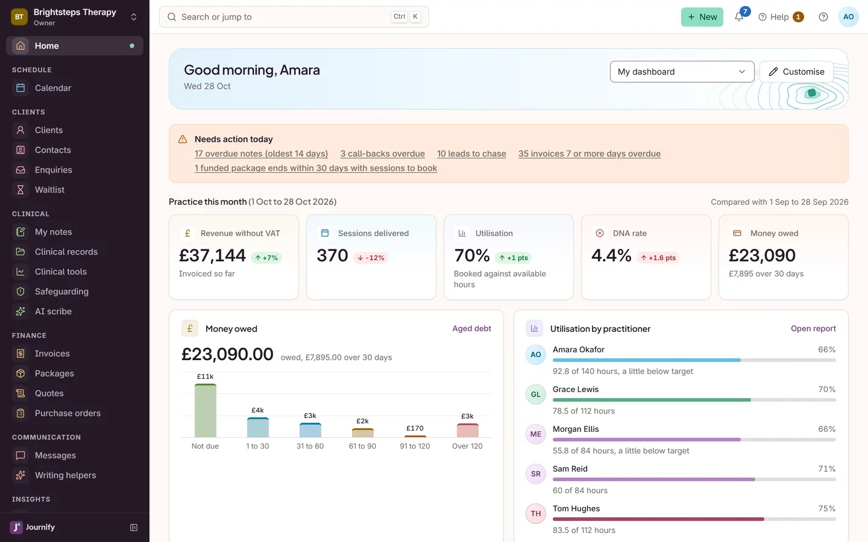Click the Journify logo
Viewport: 868px width, 542px height.
click(x=33, y=528)
